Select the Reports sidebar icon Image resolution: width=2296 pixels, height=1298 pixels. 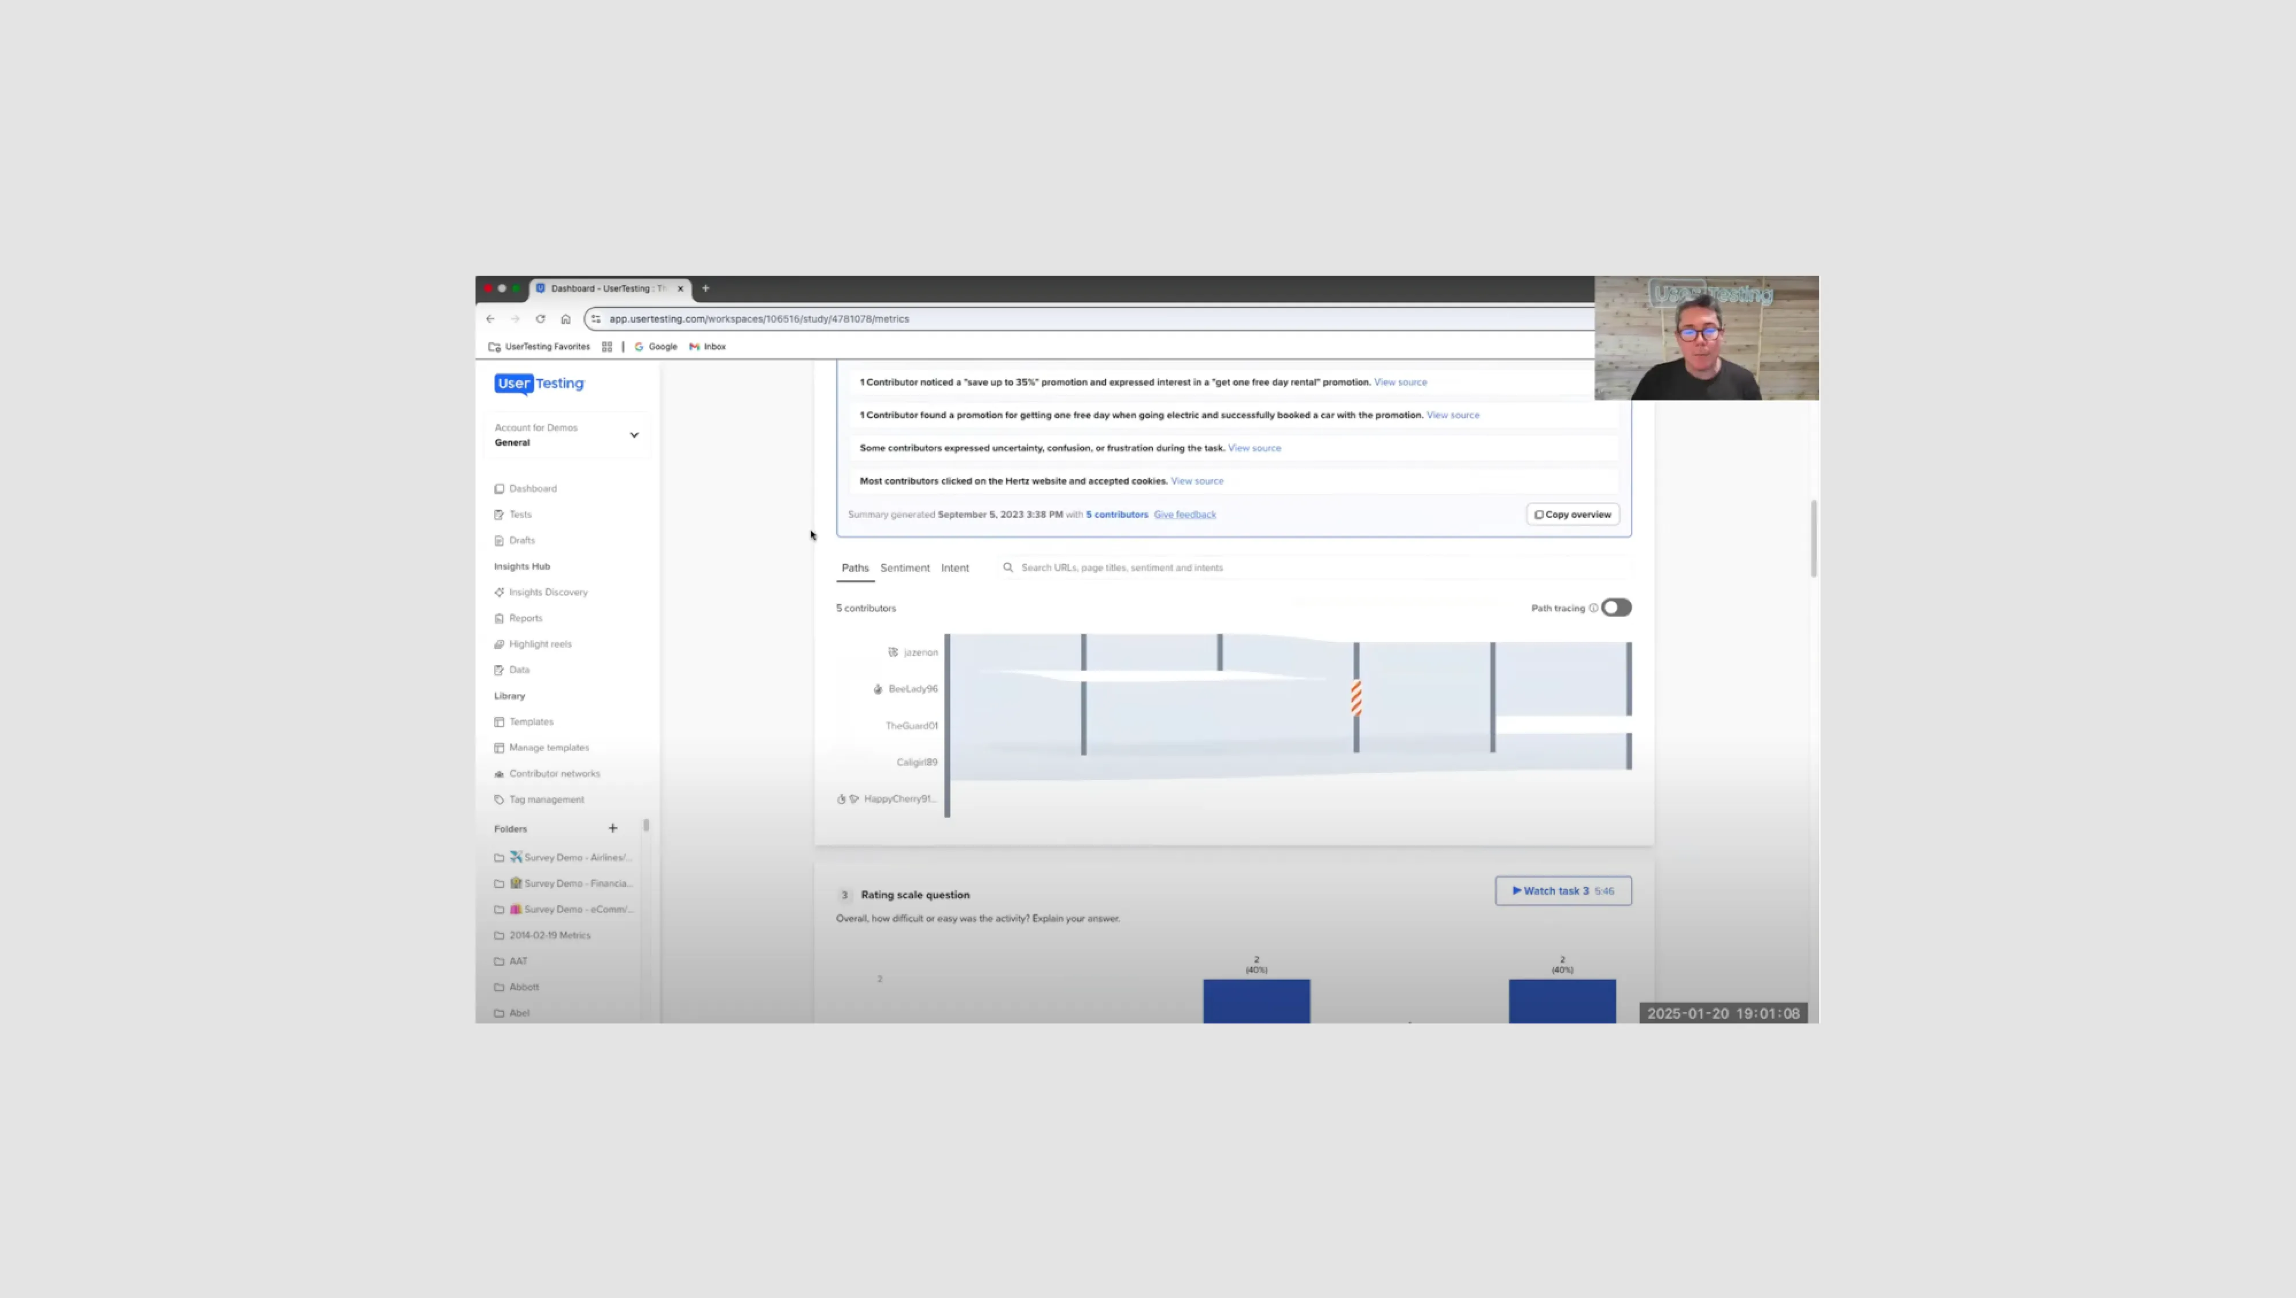[x=499, y=618]
